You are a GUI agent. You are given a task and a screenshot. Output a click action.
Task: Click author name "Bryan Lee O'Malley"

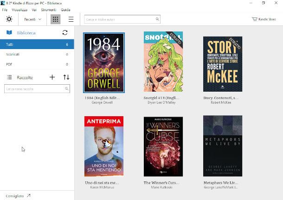click(x=161, y=102)
